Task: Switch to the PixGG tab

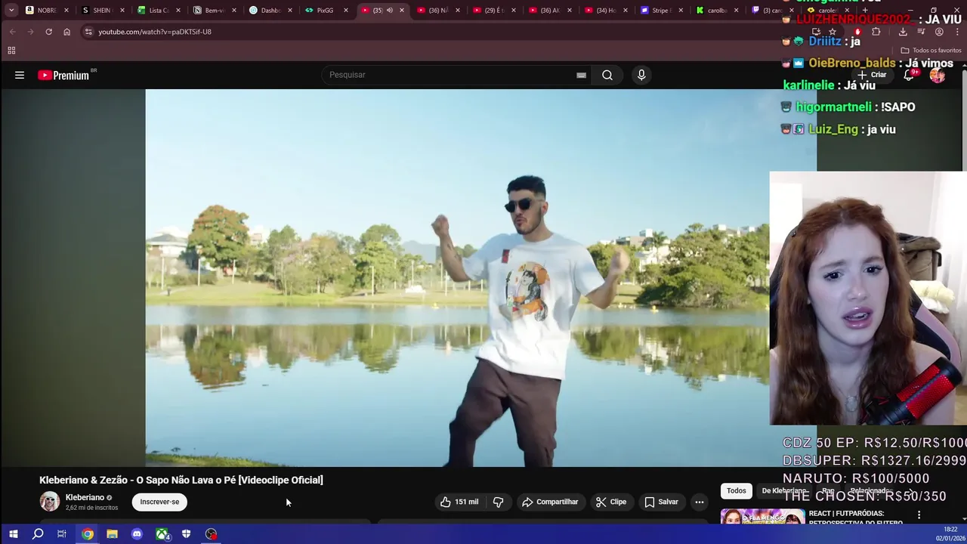Action: tap(326, 11)
